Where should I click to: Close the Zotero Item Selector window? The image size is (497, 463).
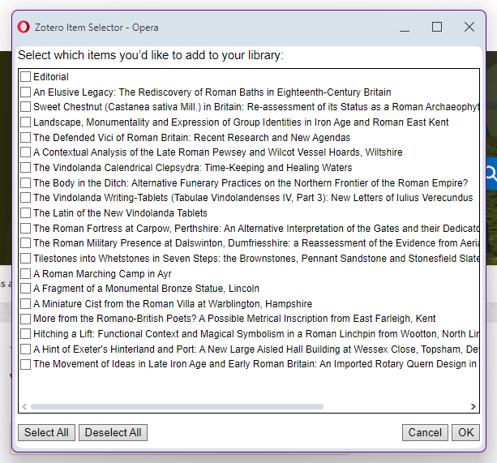(469, 27)
